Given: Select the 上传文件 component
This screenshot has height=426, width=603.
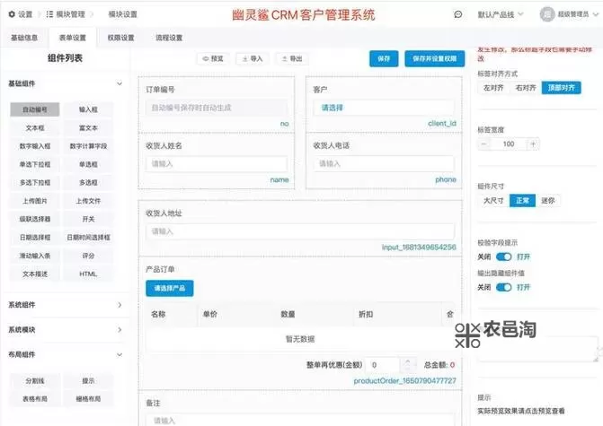Looking at the screenshot, I should [88, 201].
